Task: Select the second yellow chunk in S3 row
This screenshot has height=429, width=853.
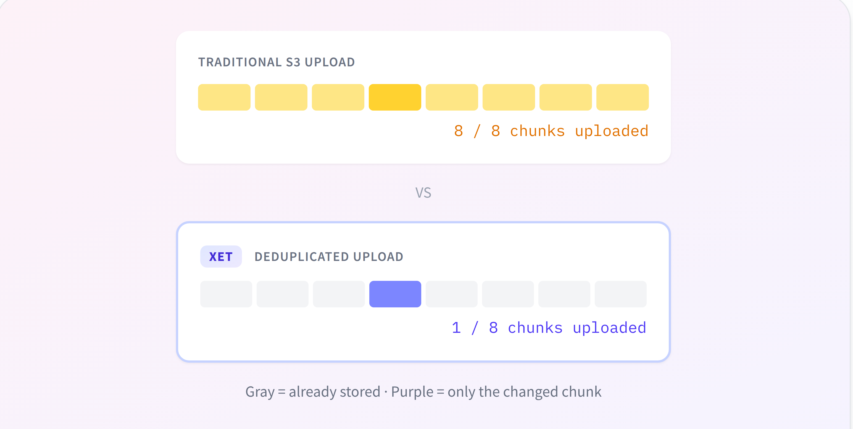Action: click(281, 97)
